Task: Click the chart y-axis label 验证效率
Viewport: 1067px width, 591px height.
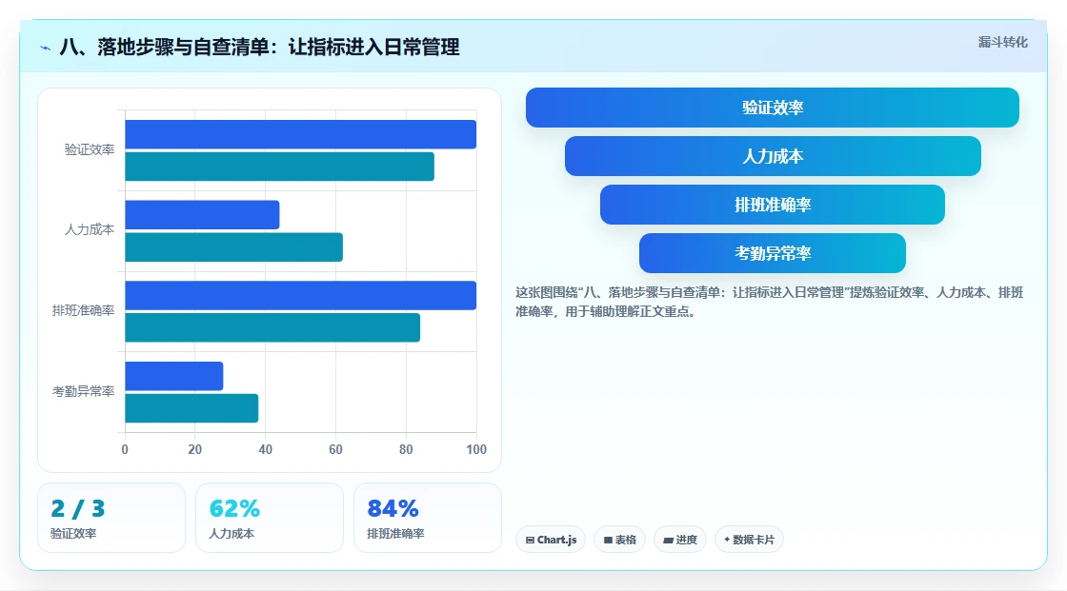Action: [90, 149]
